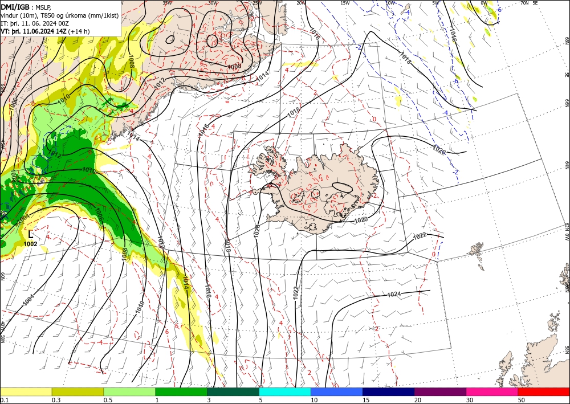This screenshot has width=570, height=404.
Task: Select the 'VT: þri. 11.06.2024 14Z (+14 h)' line
Action: (x=45, y=31)
